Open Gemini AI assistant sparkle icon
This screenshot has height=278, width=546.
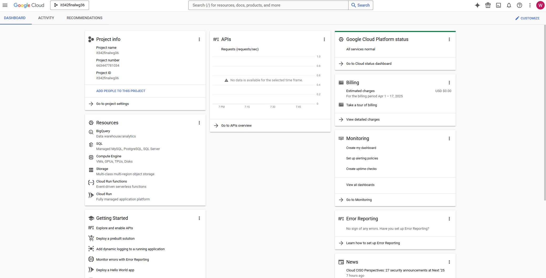(x=477, y=5)
